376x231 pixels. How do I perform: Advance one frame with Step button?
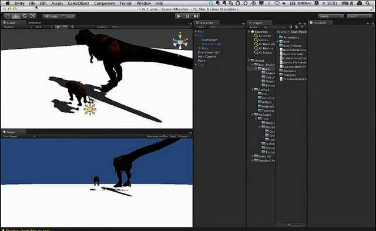(196, 16)
